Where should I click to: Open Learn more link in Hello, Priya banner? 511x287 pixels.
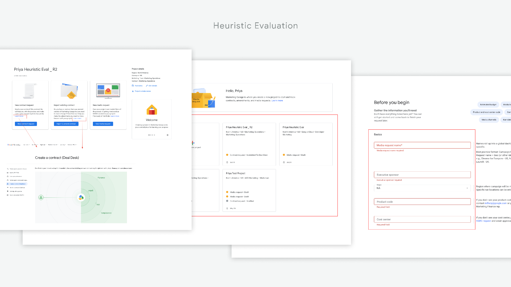click(x=277, y=100)
